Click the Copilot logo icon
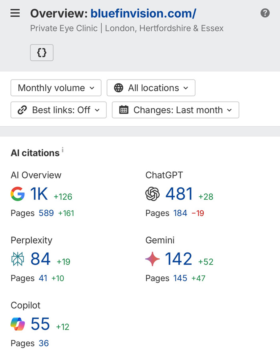Image resolution: width=280 pixels, height=358 pixels. [x=18, y=324]
